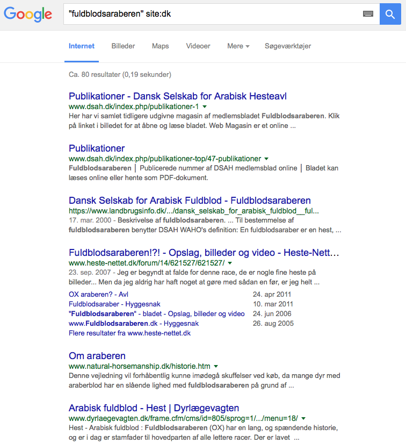The width and height of the screenshot is (406, 443).
Task: Open 'Arabisk fuldblod - Hest | Dyrlægevagten' result
Action: coord(154,408)
